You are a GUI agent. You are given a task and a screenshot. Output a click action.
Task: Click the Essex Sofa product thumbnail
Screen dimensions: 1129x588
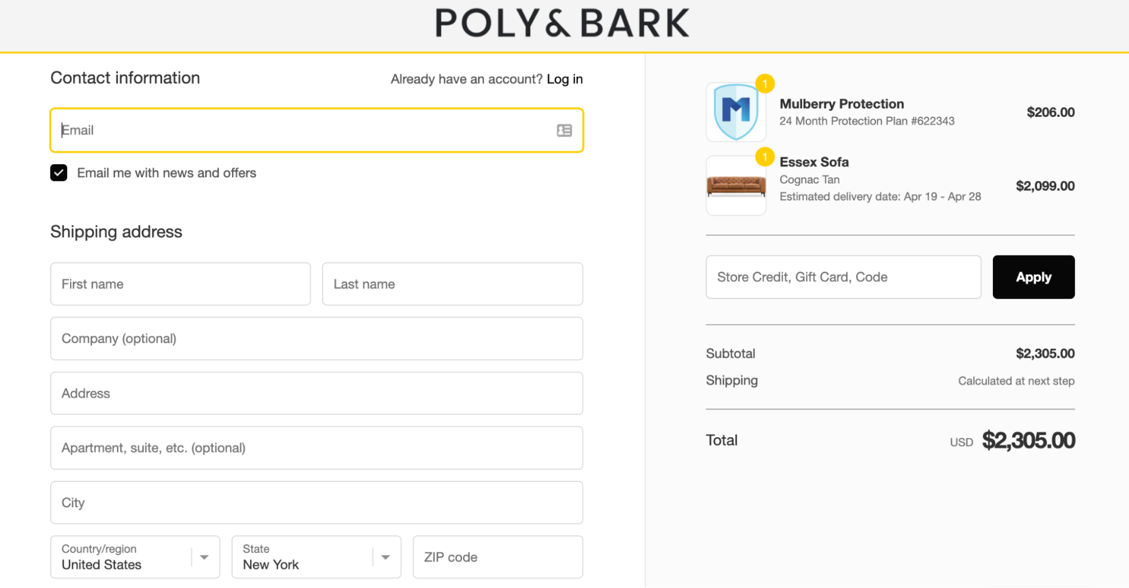[x=735, y=186]
